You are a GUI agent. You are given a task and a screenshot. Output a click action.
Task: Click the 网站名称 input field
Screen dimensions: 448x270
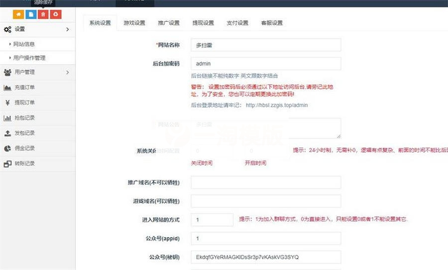266,45
